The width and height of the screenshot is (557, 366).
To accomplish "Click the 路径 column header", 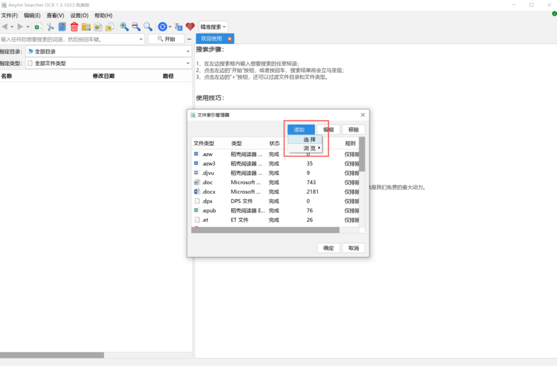I will [168, 76].
